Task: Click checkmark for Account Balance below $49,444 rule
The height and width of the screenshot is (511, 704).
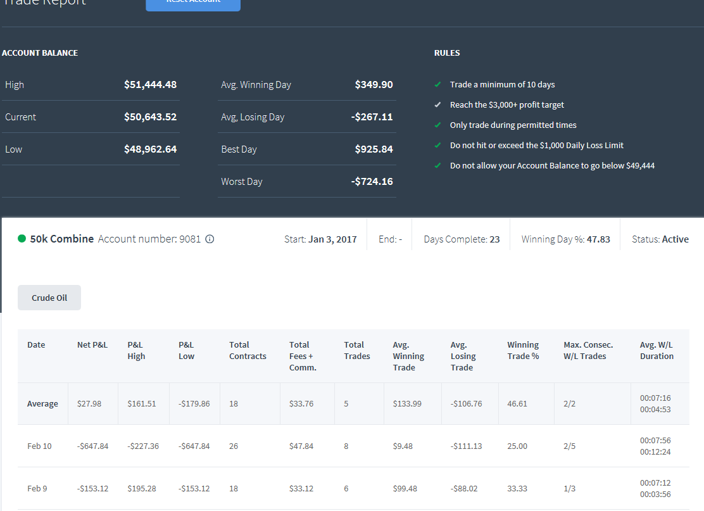Action: click(x=437, y=165)
